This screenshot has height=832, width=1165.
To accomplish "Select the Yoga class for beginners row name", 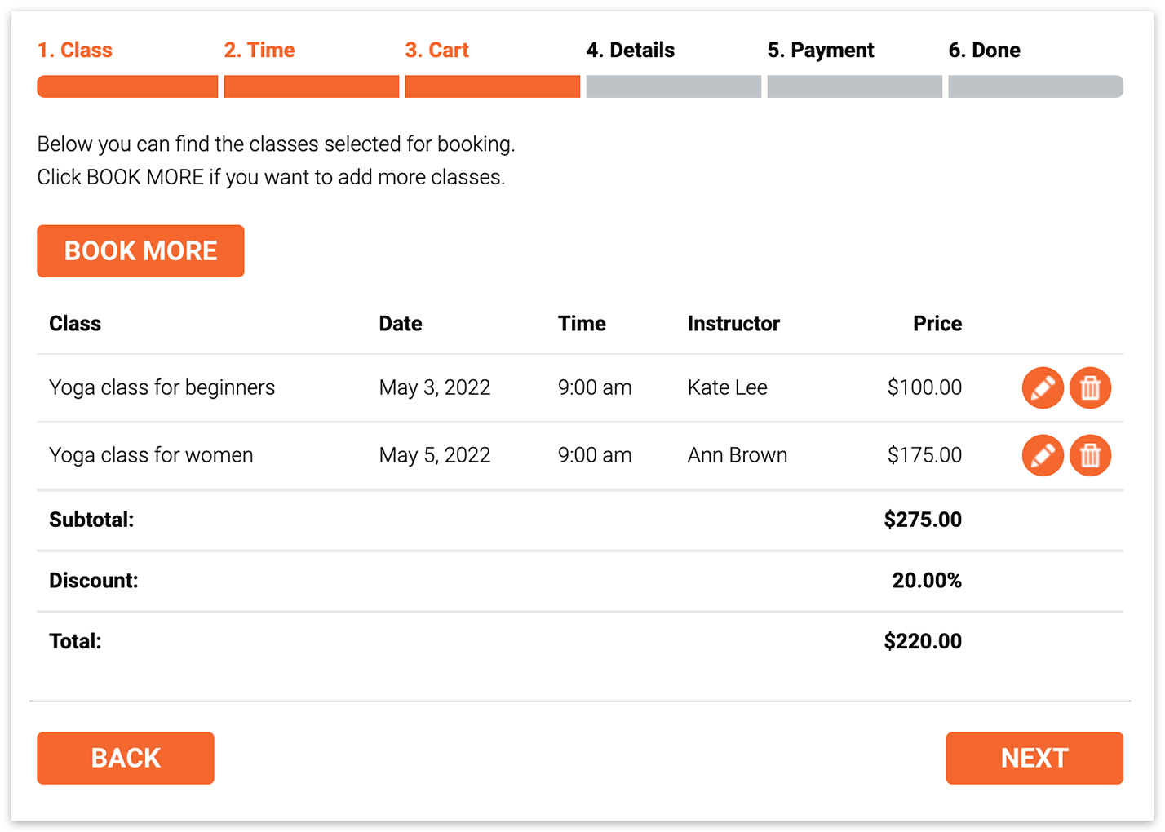I will (162, 387).
